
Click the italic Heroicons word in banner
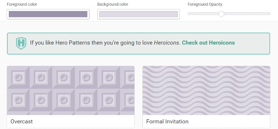[x=166, y=43]
